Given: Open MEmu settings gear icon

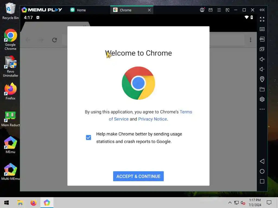Looking at the screenshot, I should point(262,99).
